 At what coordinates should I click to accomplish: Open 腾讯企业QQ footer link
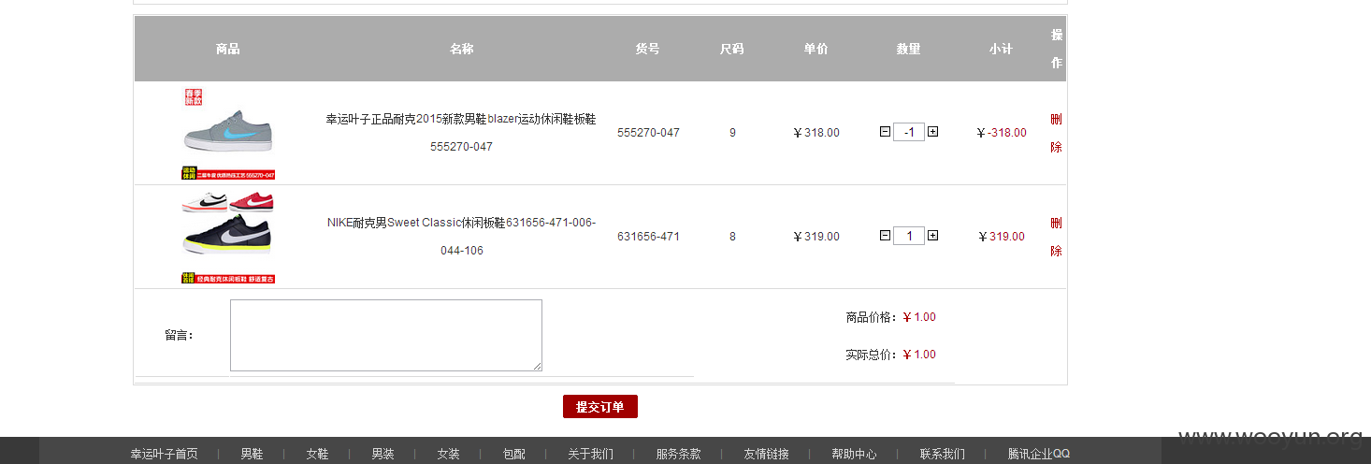pos(1038,454)
